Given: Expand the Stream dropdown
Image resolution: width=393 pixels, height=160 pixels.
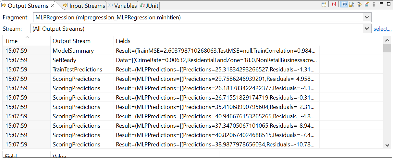Looking at the screenshot, I should (x=367, y=29).
